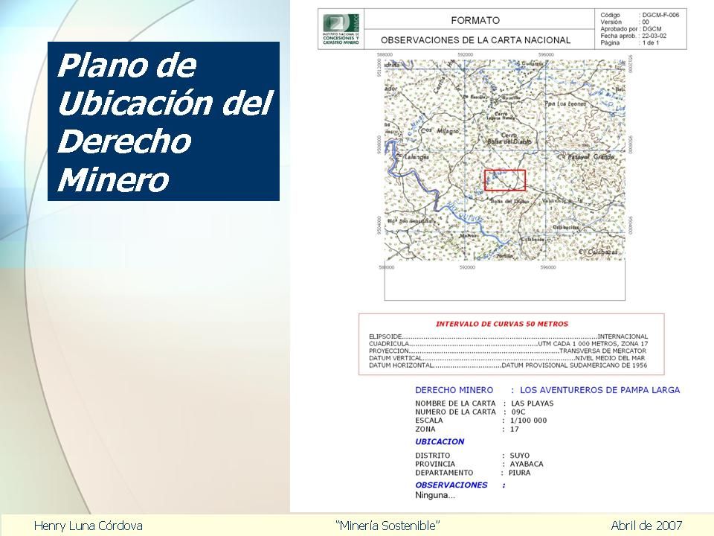Viewport: 714px width, 536px height.
Task: Click the department value 'PIURA'
Action: point(520,473)
